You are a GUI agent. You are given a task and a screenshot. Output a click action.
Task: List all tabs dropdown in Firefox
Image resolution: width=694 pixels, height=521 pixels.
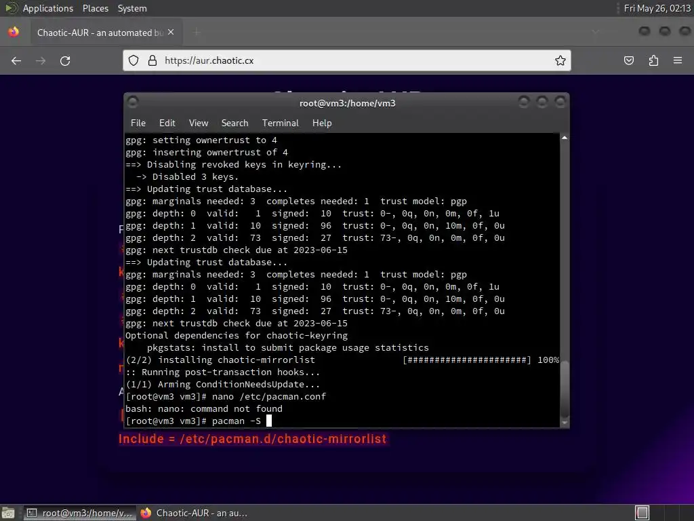[595, 32]
